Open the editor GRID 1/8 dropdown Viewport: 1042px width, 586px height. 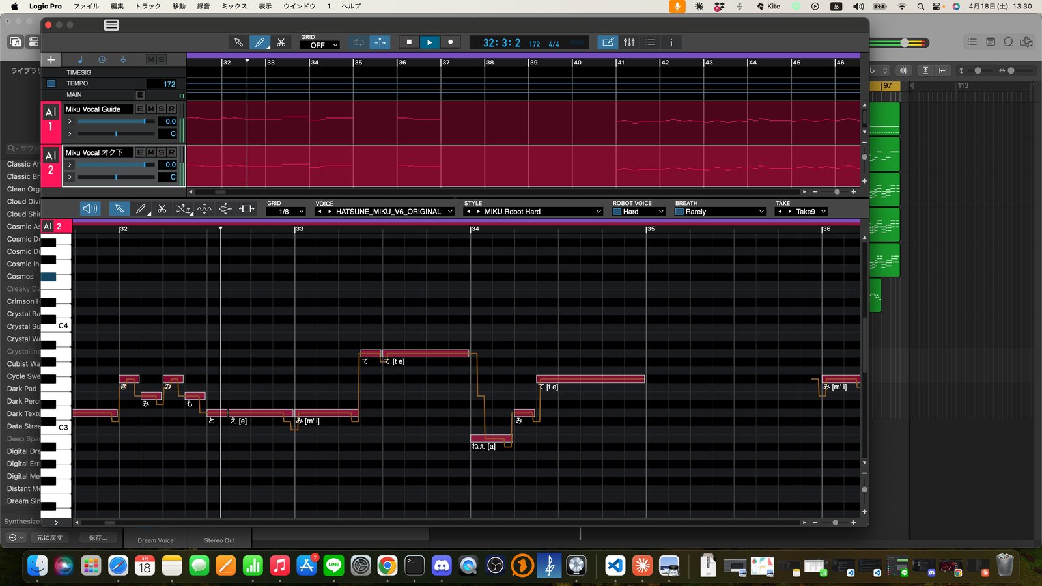pos(286,212)
